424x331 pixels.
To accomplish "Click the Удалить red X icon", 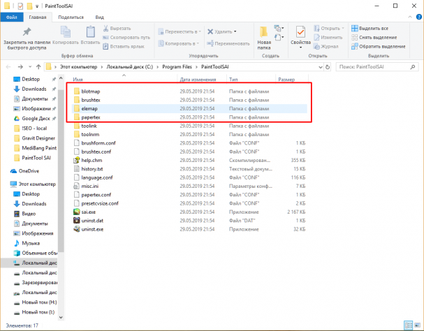I will tap(211, 31).
